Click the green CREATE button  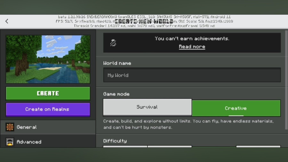click(48, 93)
